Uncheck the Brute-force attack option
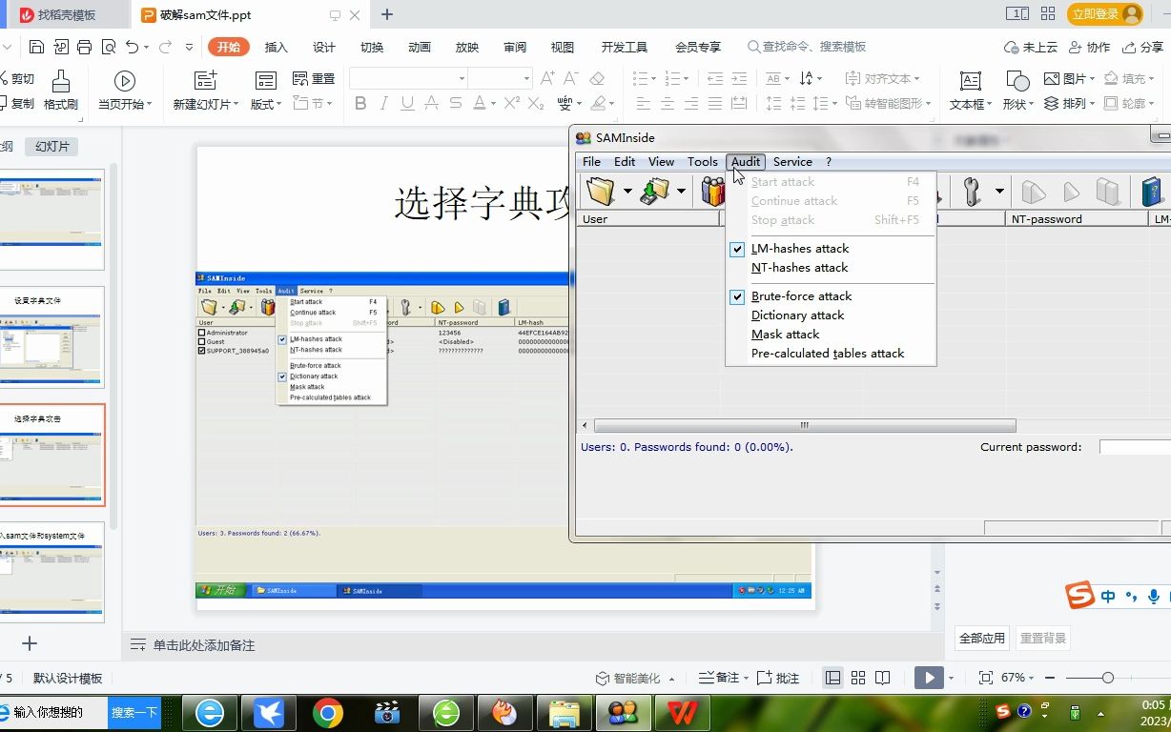 (737, 296)
